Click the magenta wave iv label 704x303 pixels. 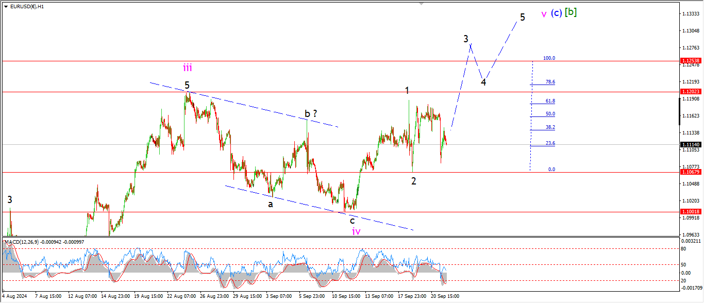[356, 231]
